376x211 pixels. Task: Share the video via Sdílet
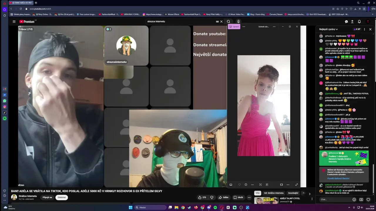click(x=224, y=197)
